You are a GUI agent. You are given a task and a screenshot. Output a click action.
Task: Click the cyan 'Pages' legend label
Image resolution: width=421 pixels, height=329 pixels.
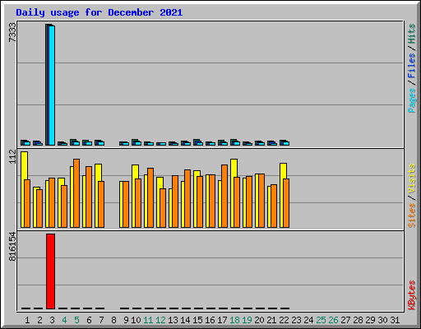click(411, 100)
